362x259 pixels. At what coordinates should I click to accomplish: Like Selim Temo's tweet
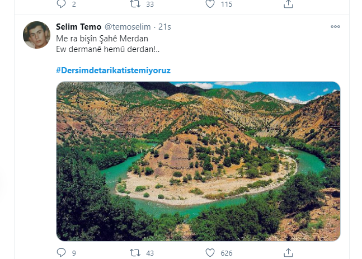210,252
